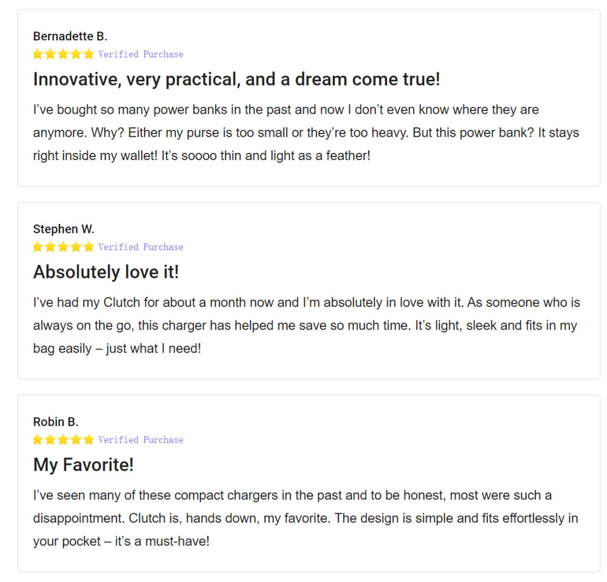The image size is (607, 582).
Task: Click fourth star in Stephen W.'s rating
Action: point(76,247)
